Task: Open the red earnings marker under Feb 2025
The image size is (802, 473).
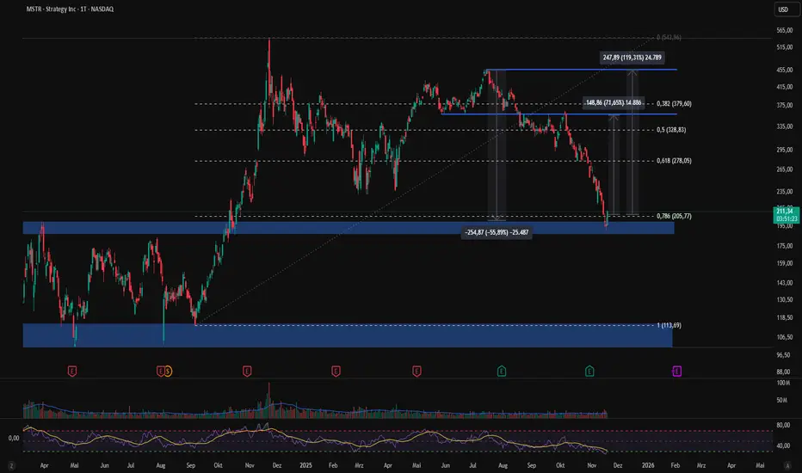Action: click(336, 372)
